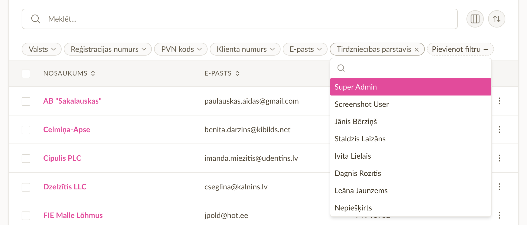Open row actions menu for Celmiņa-Apse
The width and height of the screenshot is (527, 225).
coord(499,129)
